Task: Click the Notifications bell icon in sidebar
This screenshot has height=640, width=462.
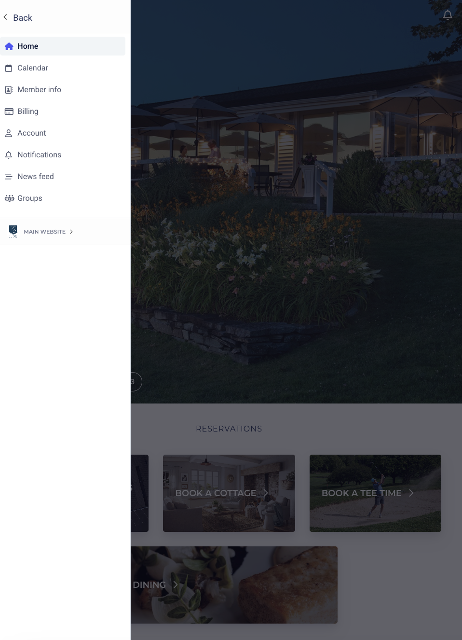Action: click(9, 155)
